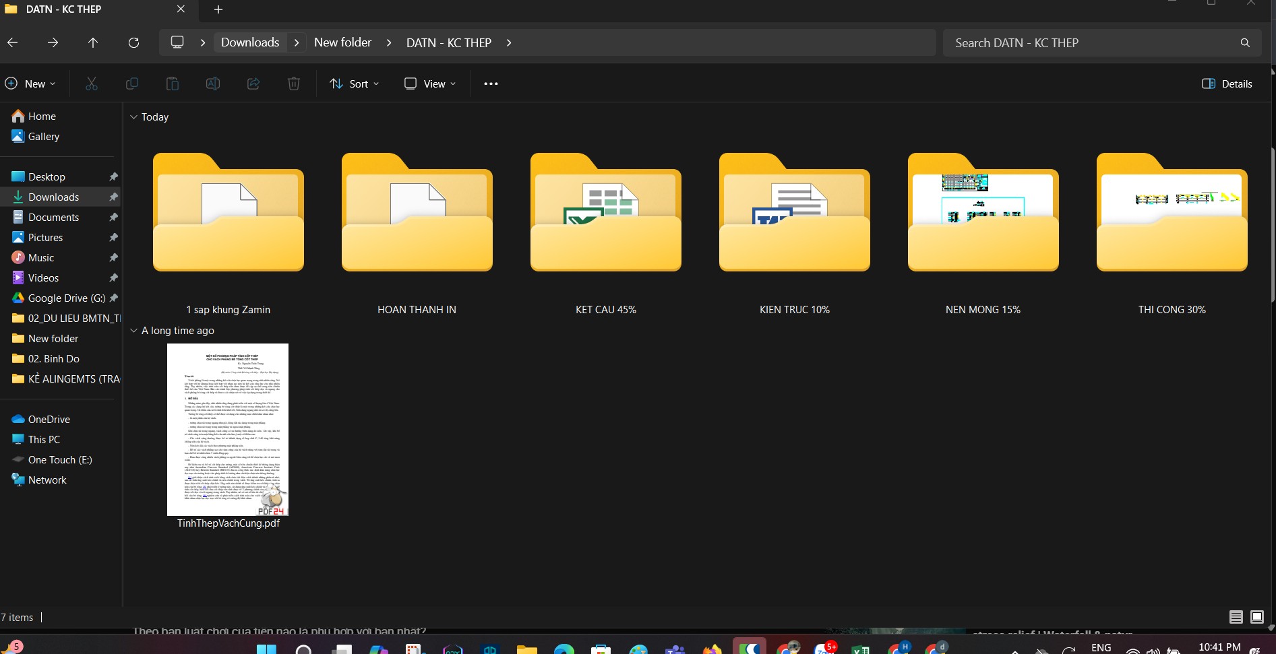Open KÈ ALINGEMTS folder in sidebar
The width and height of the screenshot is (1276, 654).
[x=66, y=379]
